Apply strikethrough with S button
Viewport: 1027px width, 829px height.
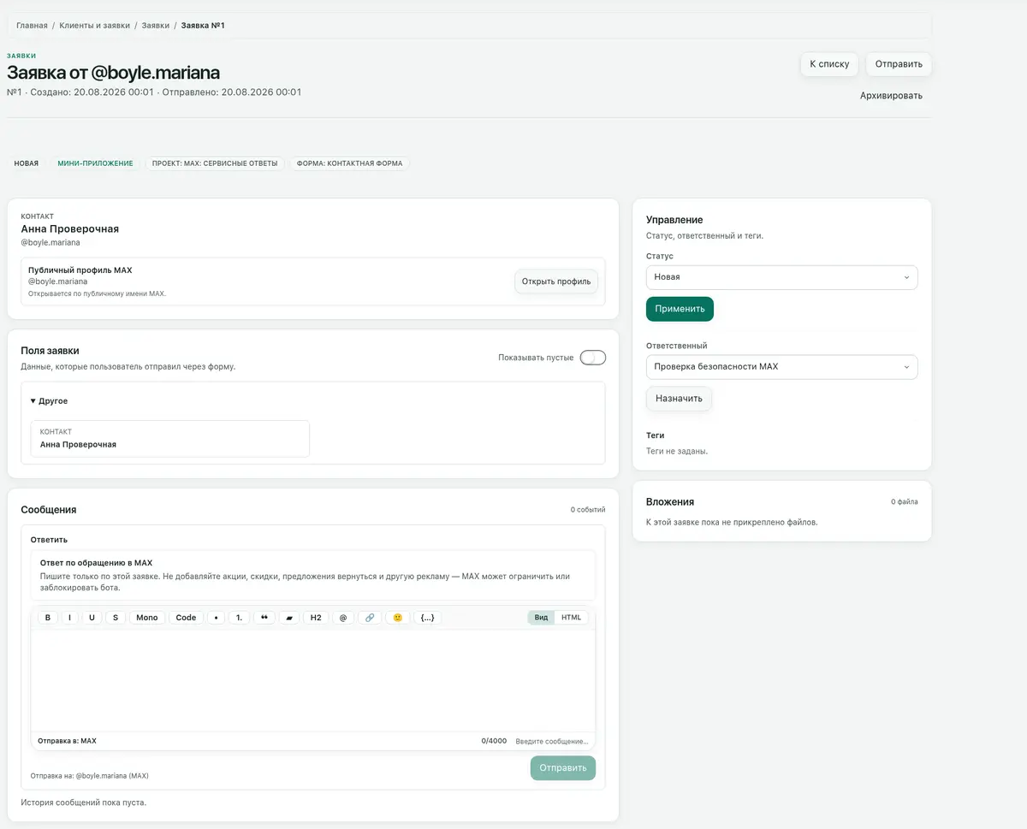pos(116,618)
